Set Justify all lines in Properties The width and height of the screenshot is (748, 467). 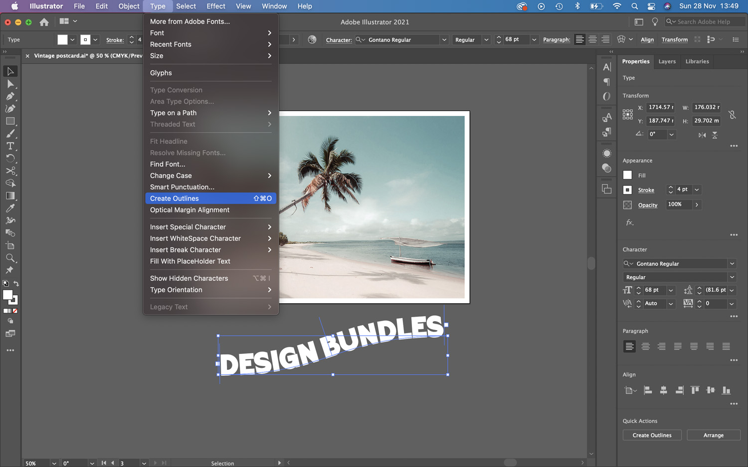726,346
